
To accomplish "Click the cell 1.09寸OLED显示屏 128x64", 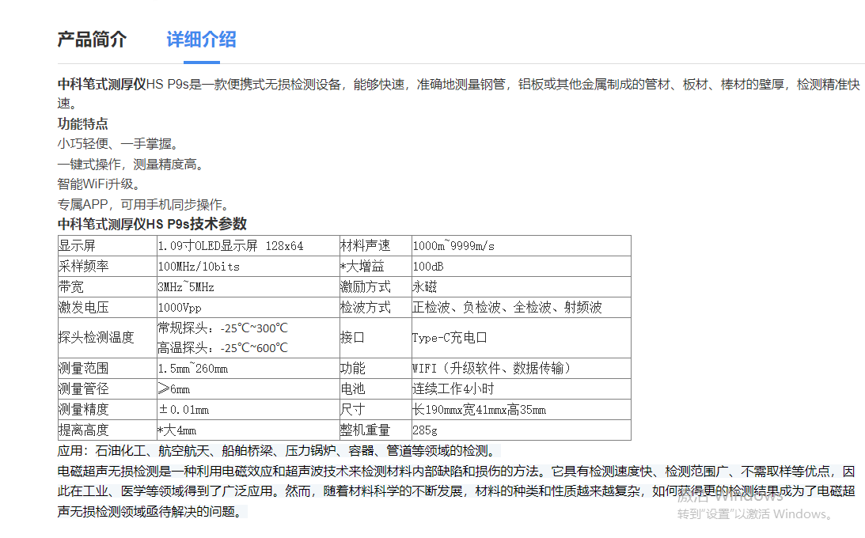I will point(248,246).
